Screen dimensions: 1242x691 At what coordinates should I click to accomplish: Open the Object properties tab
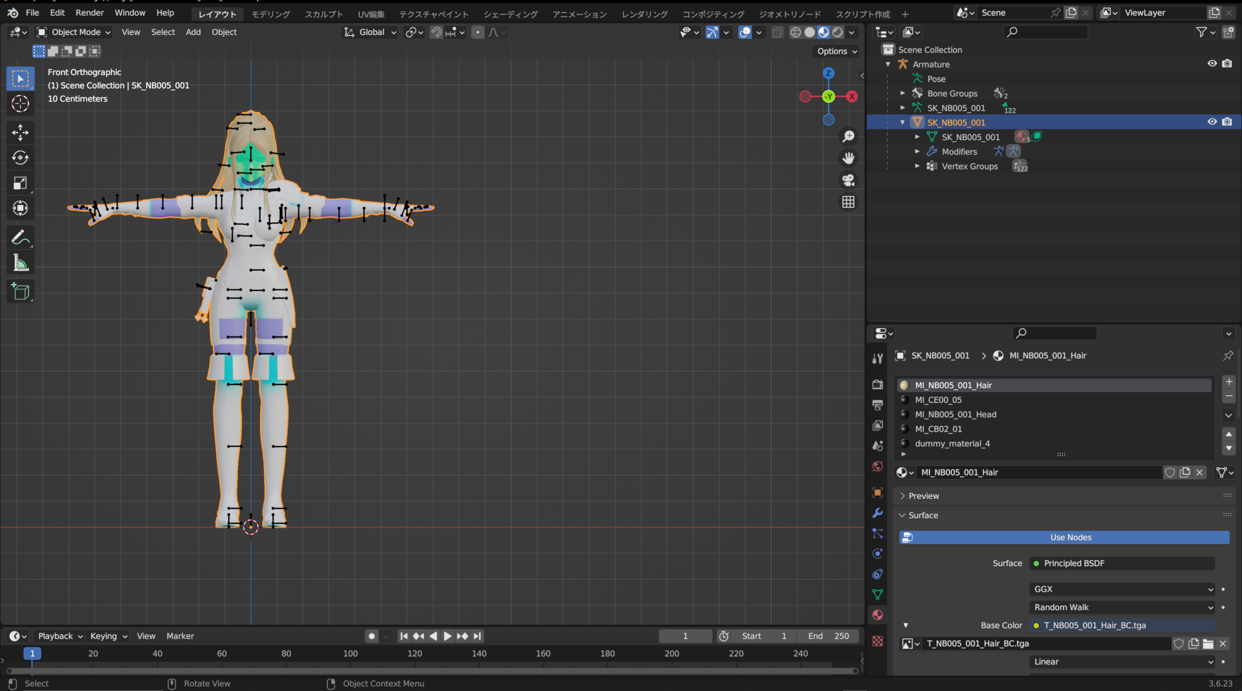(x=877, y=492)
